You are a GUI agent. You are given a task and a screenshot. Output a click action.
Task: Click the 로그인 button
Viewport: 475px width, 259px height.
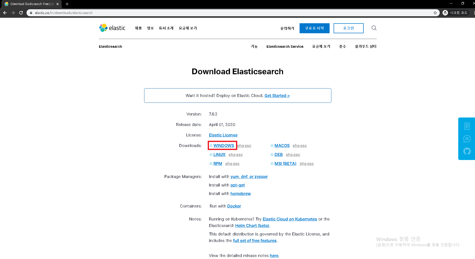coord(349,28)
